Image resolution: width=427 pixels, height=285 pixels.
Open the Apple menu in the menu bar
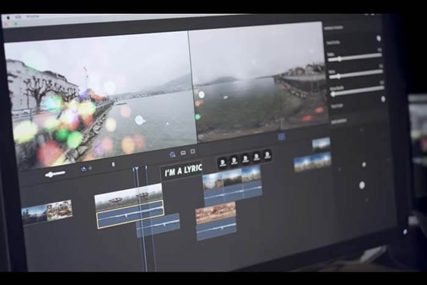pyautogui.click(x=8, y=18)
